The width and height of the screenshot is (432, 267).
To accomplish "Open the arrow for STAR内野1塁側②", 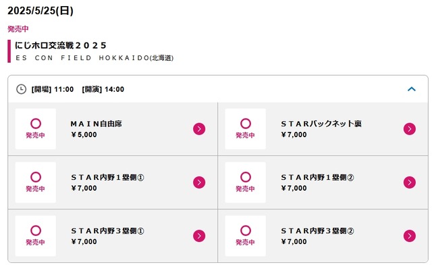I will point(410,183).
